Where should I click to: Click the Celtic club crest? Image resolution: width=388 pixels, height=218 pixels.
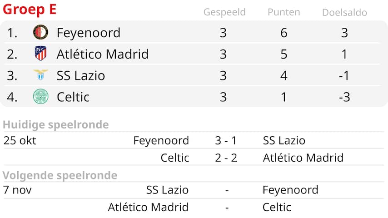pos(40,96)
